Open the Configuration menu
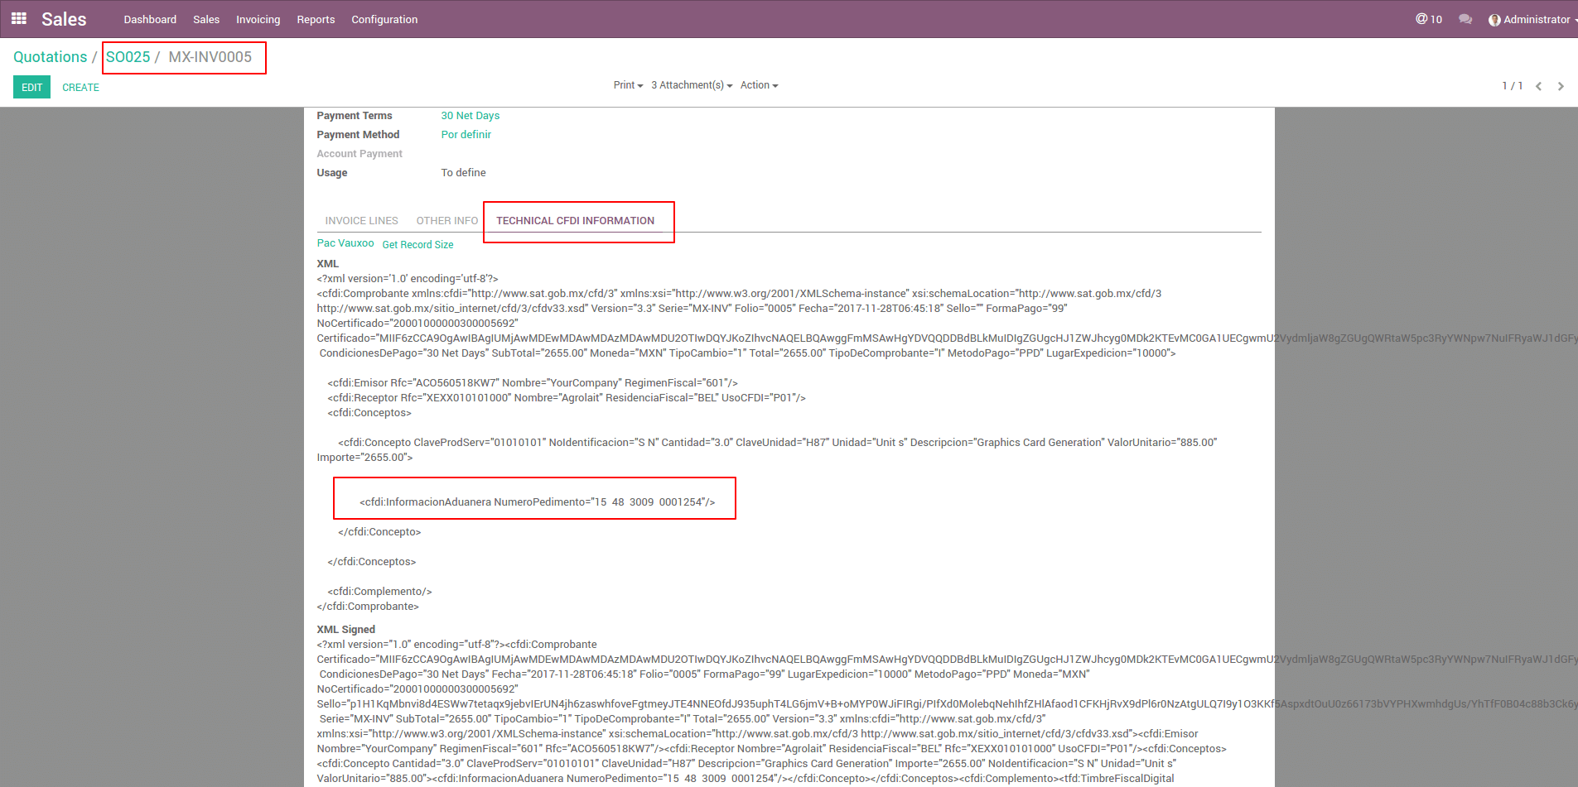Screen dimensions: 1578x787 [384, 19]
